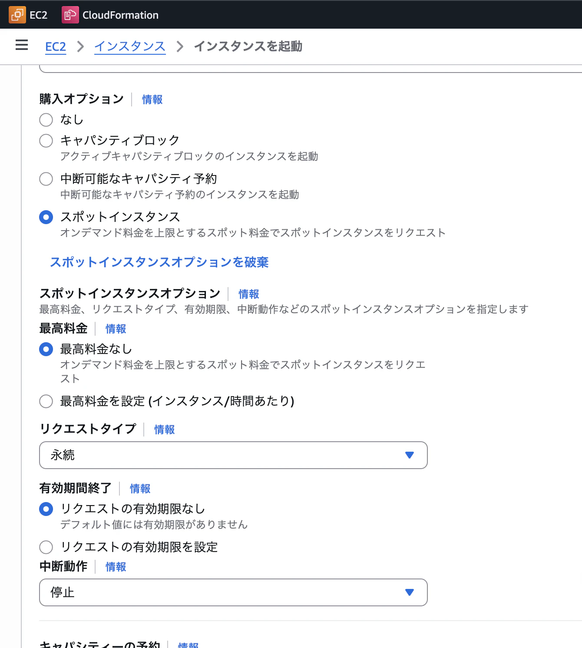Click the 中断動作 dropdown arrow icon
582x648 pixels.
click(409, 592)
